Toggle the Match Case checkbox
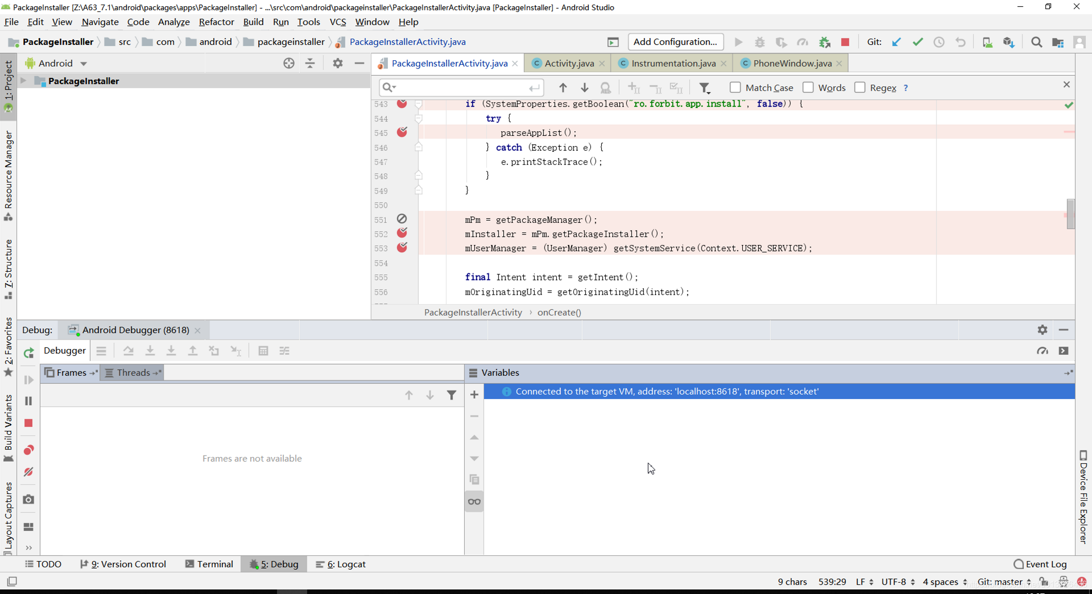Viewport: 1092px width, 594px height. coord(736,87)
